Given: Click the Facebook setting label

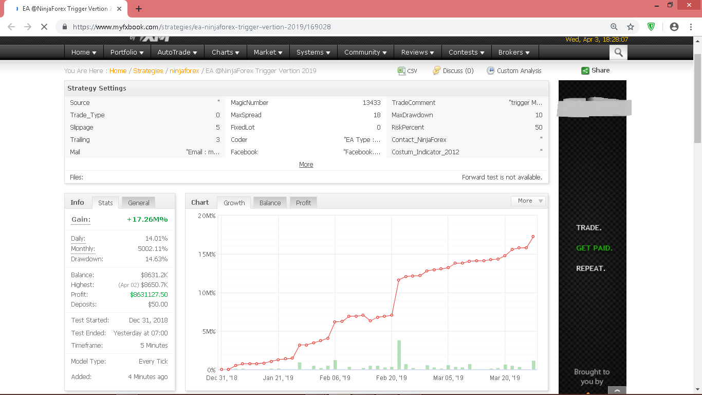Looking at the screenshot, I should (244, 152).
